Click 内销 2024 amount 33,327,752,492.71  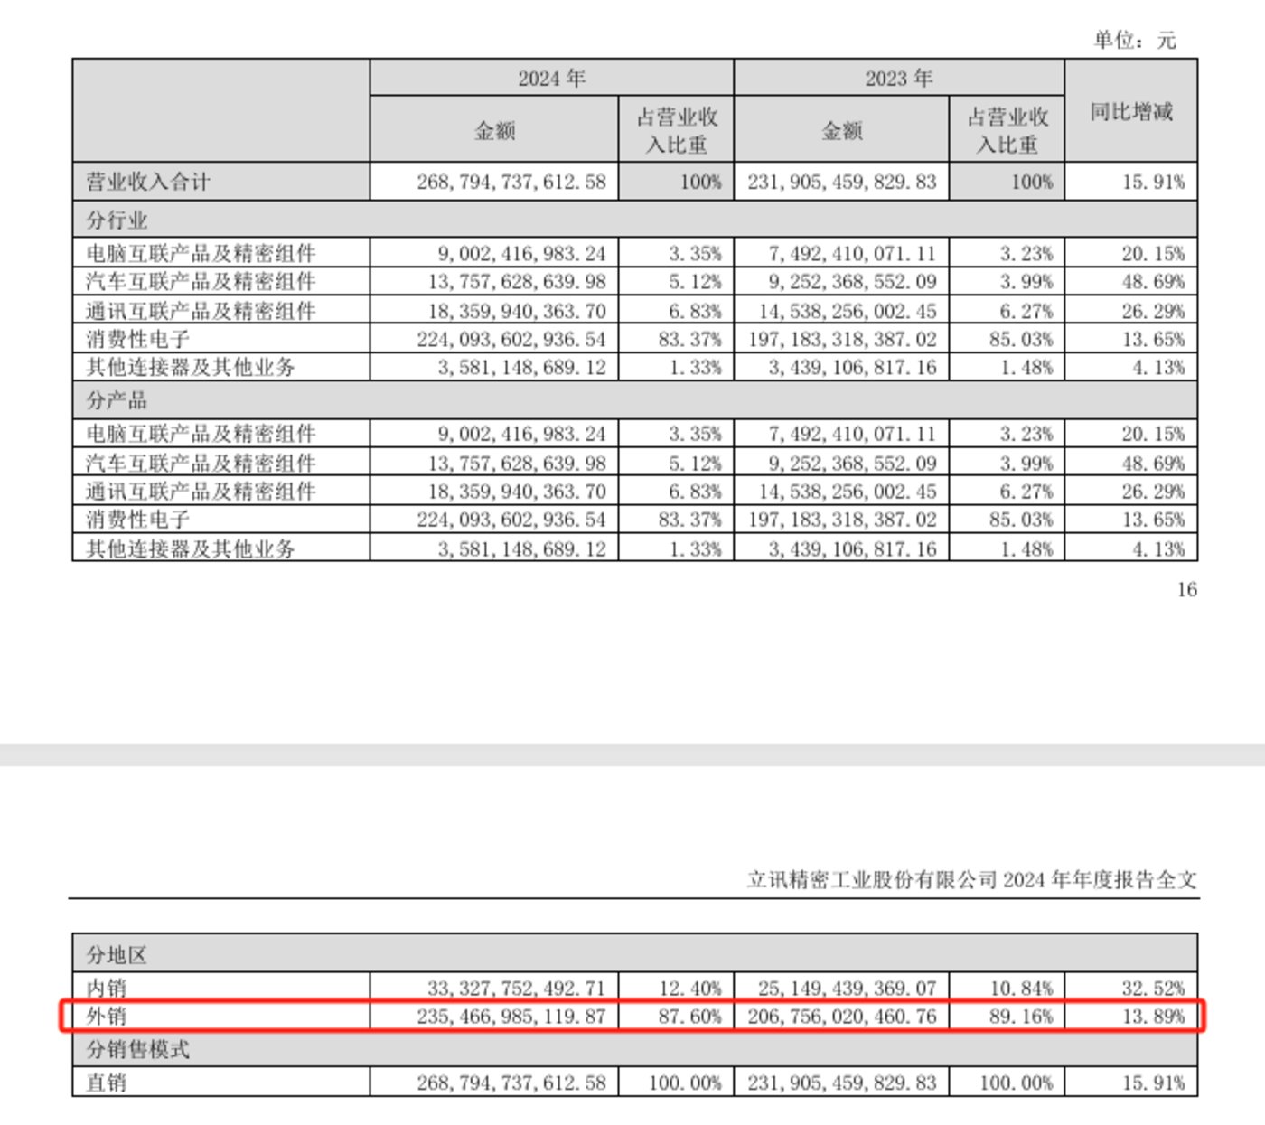[x=516, y=988]
